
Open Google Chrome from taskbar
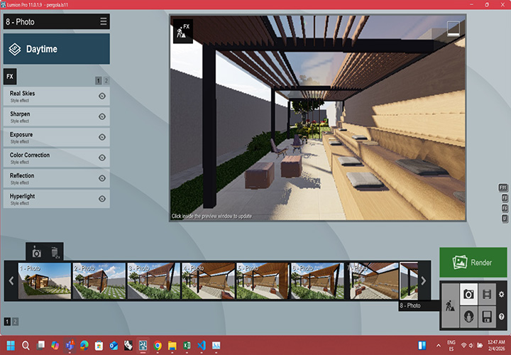click(x=158, y=345)
